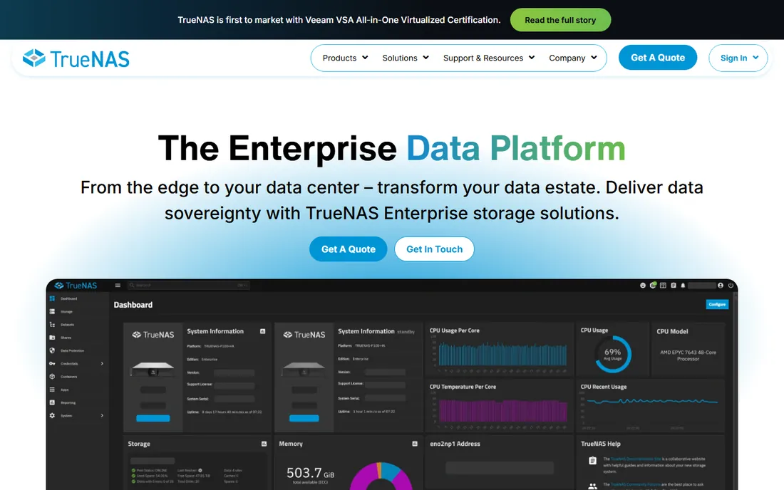Open reports icon on Storage widget
The image size is (784, 490).
[x=264, y=444]
